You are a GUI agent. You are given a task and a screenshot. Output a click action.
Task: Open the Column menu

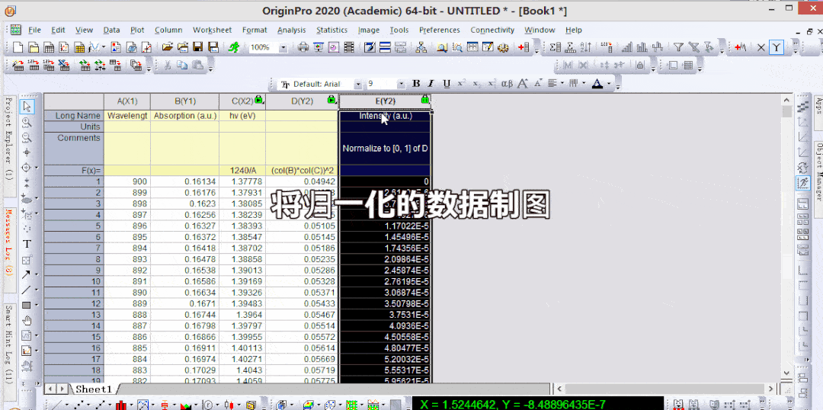[168, 30]
